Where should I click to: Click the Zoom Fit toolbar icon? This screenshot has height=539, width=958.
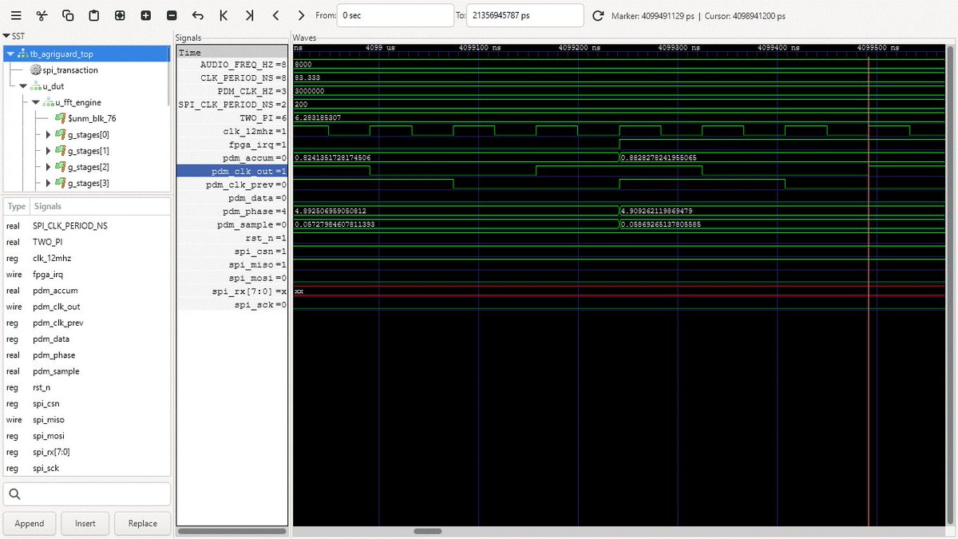click(x=120, y=15)
